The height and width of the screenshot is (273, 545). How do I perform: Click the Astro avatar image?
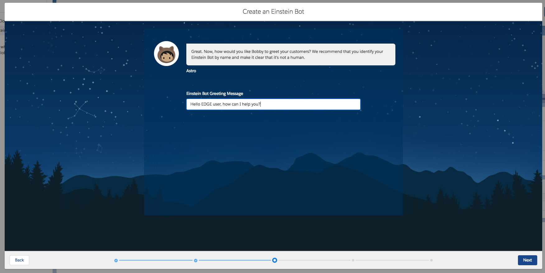coord(166,54)
